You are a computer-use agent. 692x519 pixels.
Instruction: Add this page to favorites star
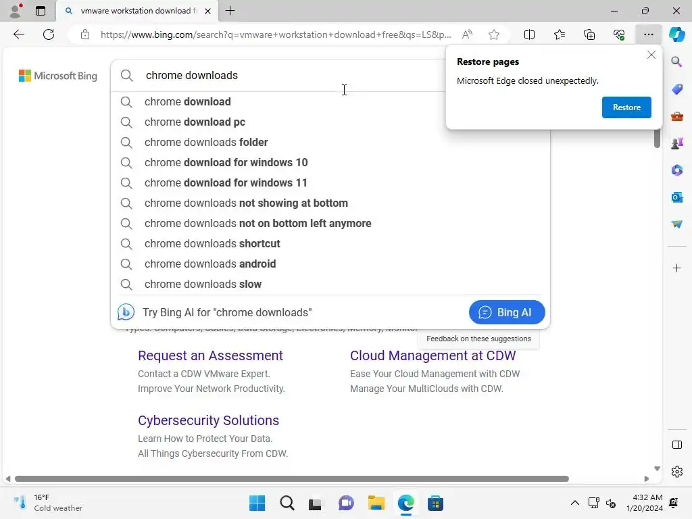pyautogui.click(x=494, y=34)
